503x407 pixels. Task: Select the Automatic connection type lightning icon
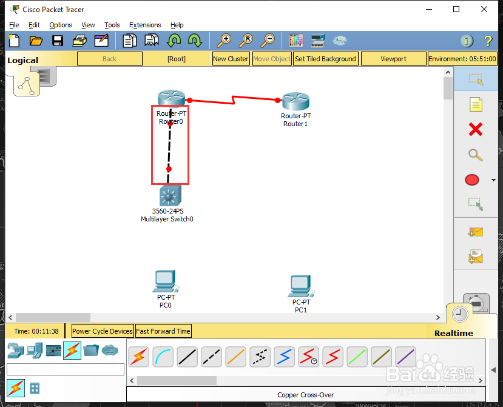[139, 357]
